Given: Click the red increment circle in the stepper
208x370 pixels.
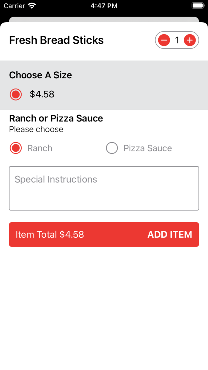Looking at the screenshot, I should coord(190,40).
